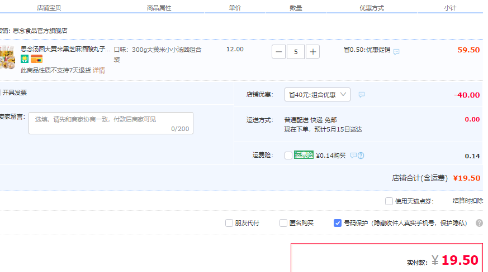Click the 卖家留言 message text box
Image resolution: width=488 pixels, height=272 pixels.
point(111,123)
